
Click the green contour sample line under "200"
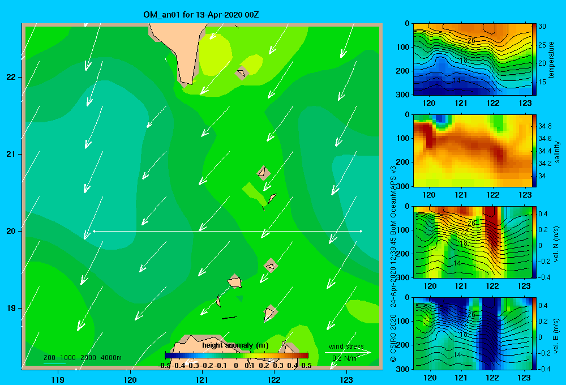(54, 363)
